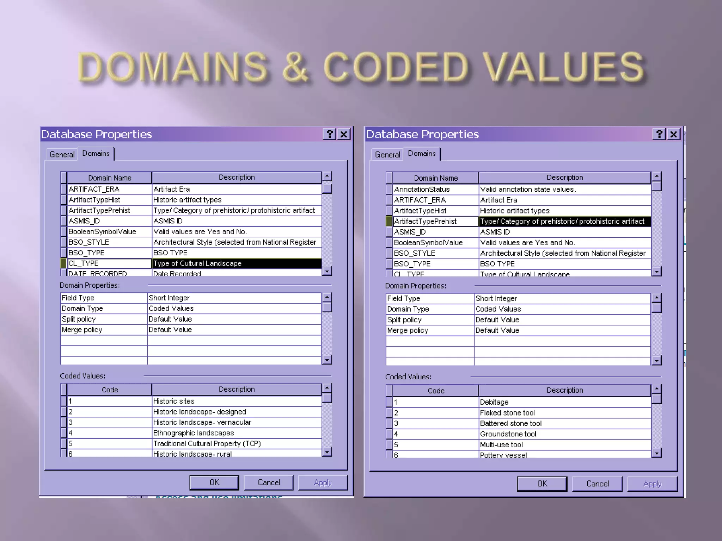Click the help icon in left Database Properties dialog
722x541 pixels.
click(329, 134)
